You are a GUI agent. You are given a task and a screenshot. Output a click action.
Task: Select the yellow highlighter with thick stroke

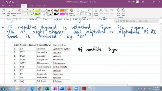pyautogui.click(x=38, y=10)
